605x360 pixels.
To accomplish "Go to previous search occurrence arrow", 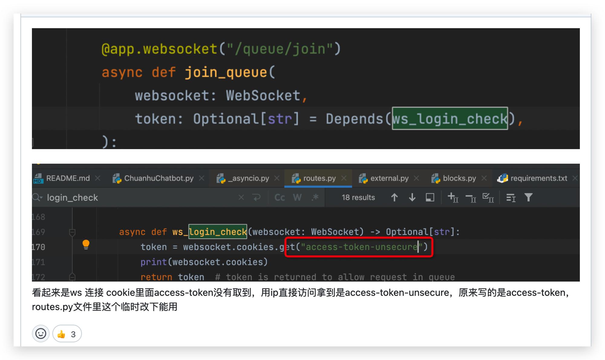I will [394, 198].
